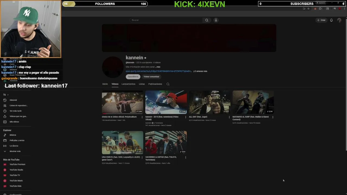This screenshot has width=347, height=195.
Task: Focus the Buscar search field
Action: coord(166,20)
